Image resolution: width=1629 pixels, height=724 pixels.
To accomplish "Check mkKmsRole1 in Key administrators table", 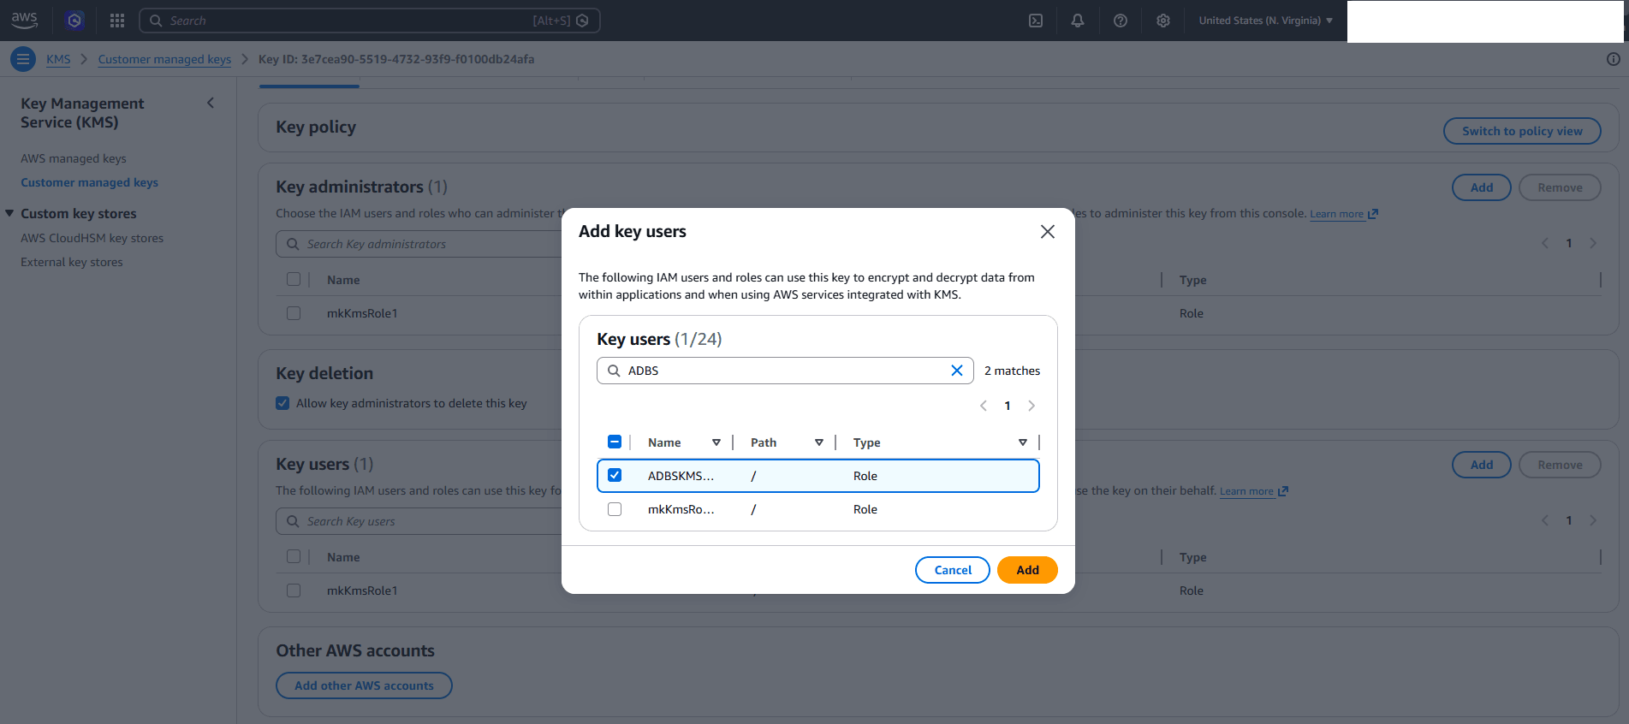I will pyautogui.click(x=294, y=313).
